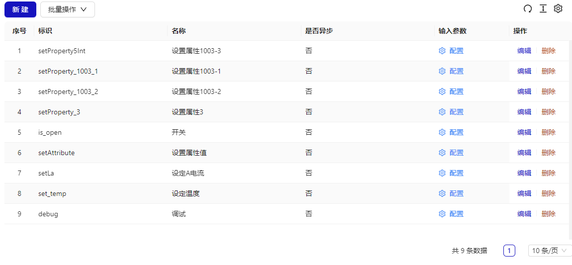Click the 是否异步 column header
572x265 pixels.
pos(319,31)
